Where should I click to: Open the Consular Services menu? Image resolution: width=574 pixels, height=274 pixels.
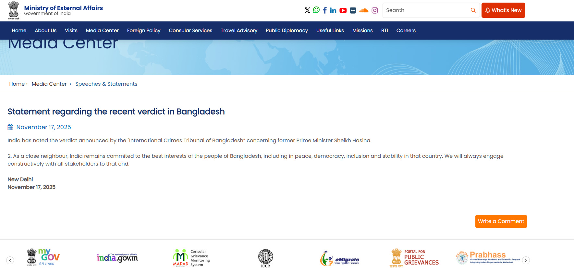point(190,31)
